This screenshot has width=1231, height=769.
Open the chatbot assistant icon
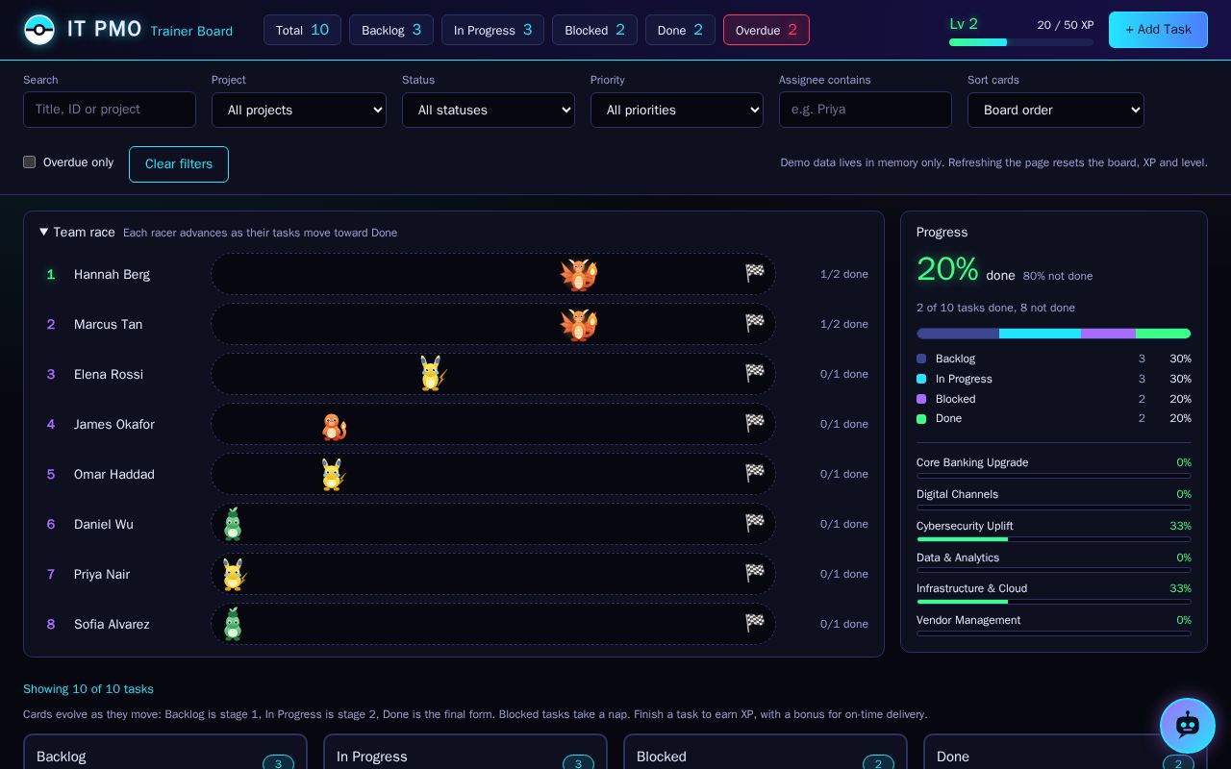coord(1188,726)
